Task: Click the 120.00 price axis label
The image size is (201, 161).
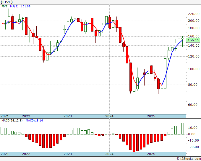Action: (194, 56)
